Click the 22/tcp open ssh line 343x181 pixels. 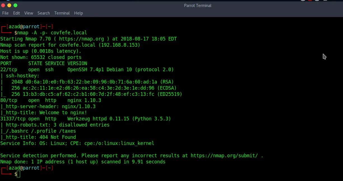[87, 70]
